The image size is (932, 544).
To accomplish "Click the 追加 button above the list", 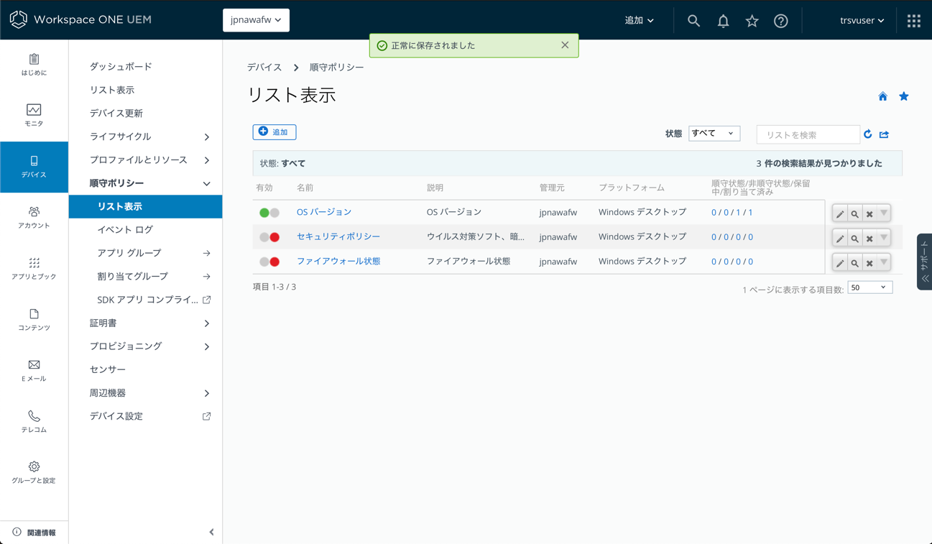I will [x=274, y=132].
